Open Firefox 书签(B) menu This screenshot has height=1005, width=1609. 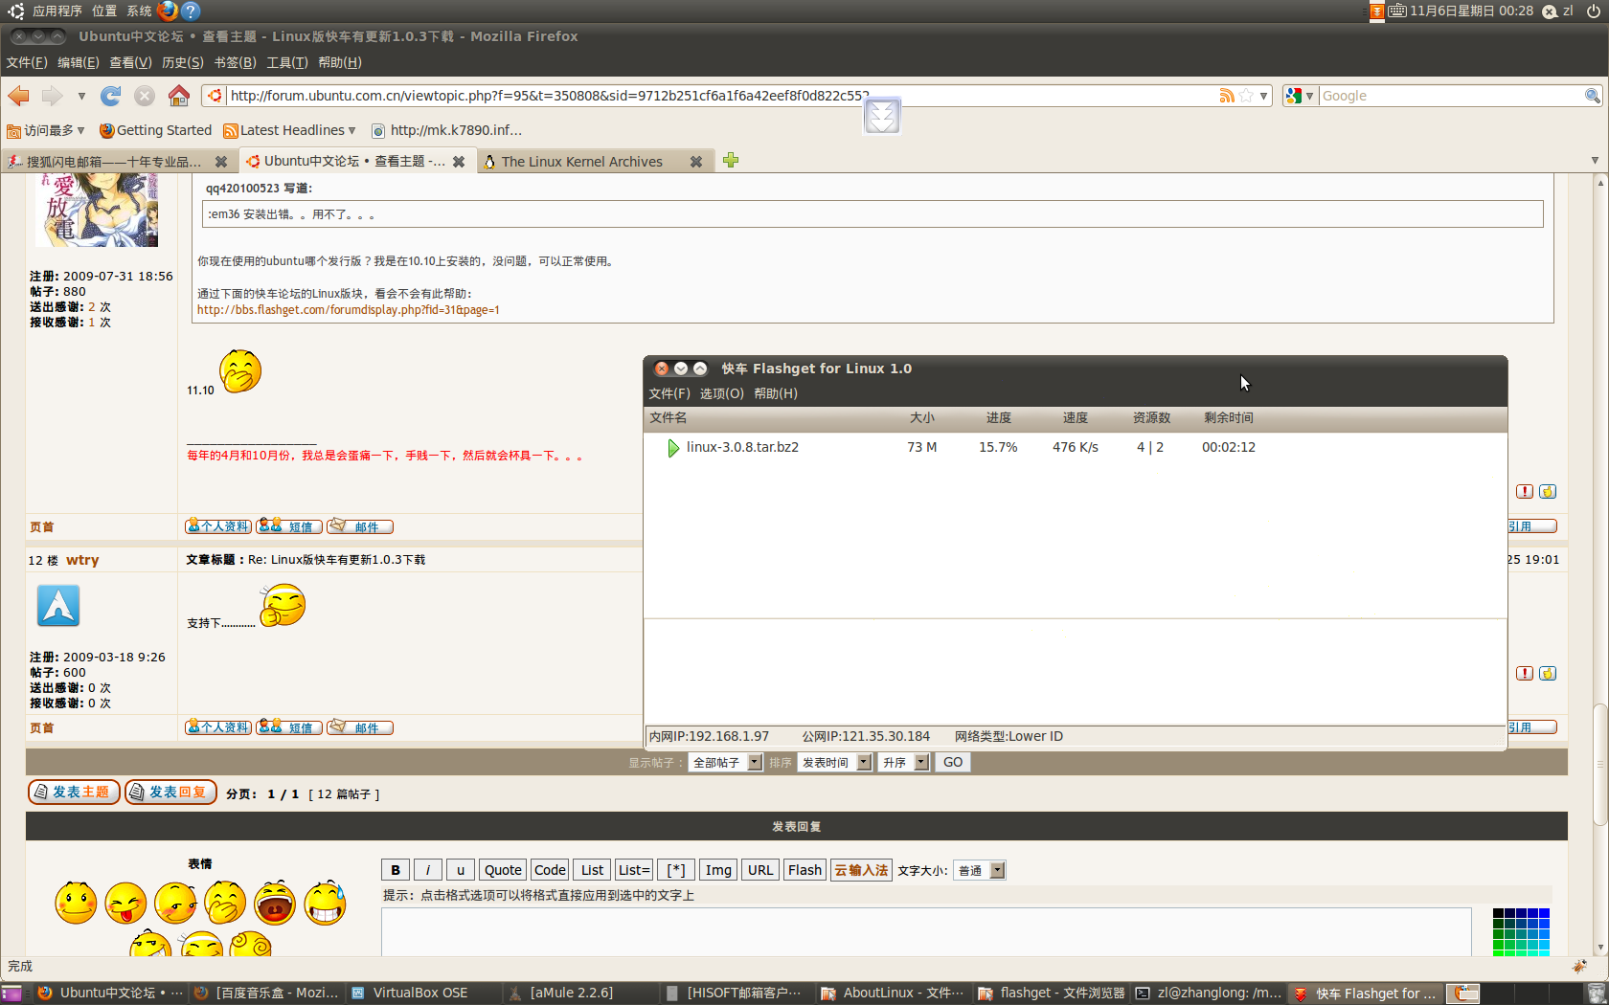pos(235,62)
